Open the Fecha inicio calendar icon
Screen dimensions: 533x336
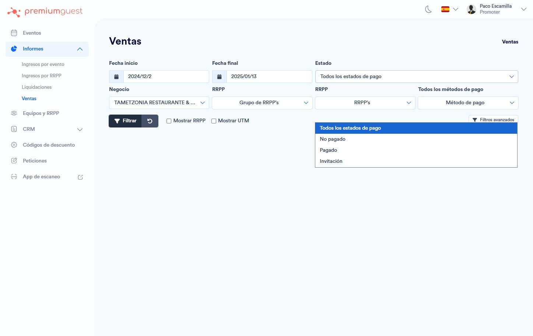(116, 77)
